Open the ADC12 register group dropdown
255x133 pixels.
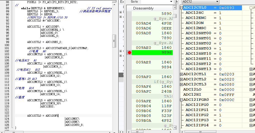pyautogui.click(x=217, y=2)
